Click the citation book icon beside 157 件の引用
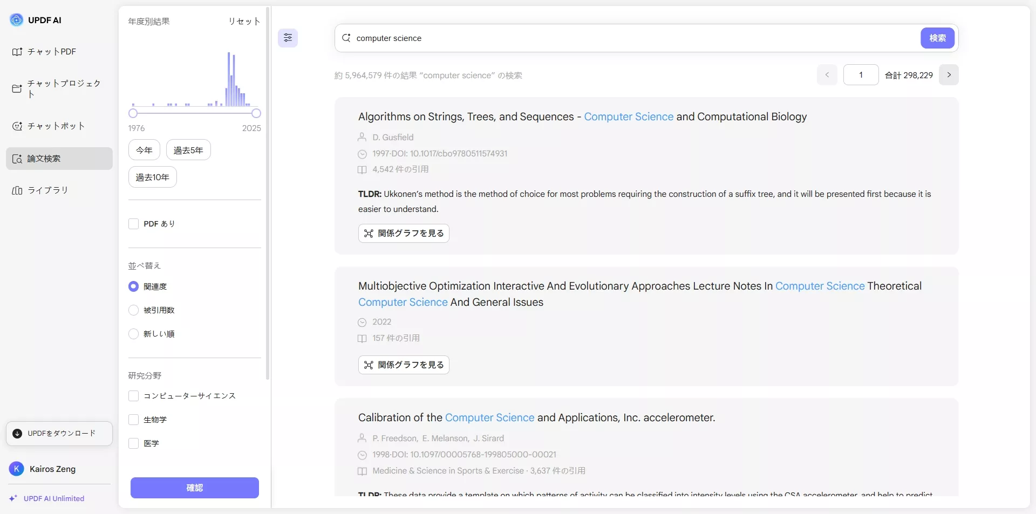Viewport: 1036px width, 514px height. tap(362, 339)
